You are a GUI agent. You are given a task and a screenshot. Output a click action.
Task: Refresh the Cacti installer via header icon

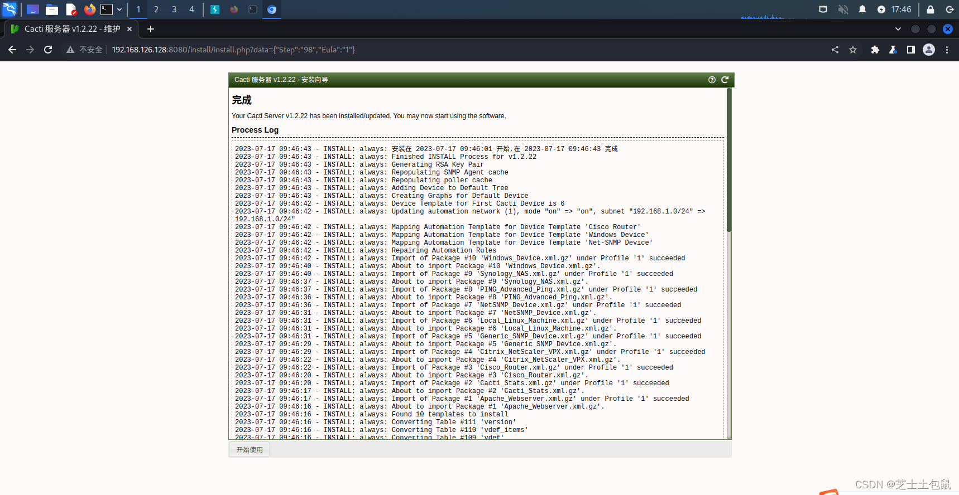click(725, 80)
